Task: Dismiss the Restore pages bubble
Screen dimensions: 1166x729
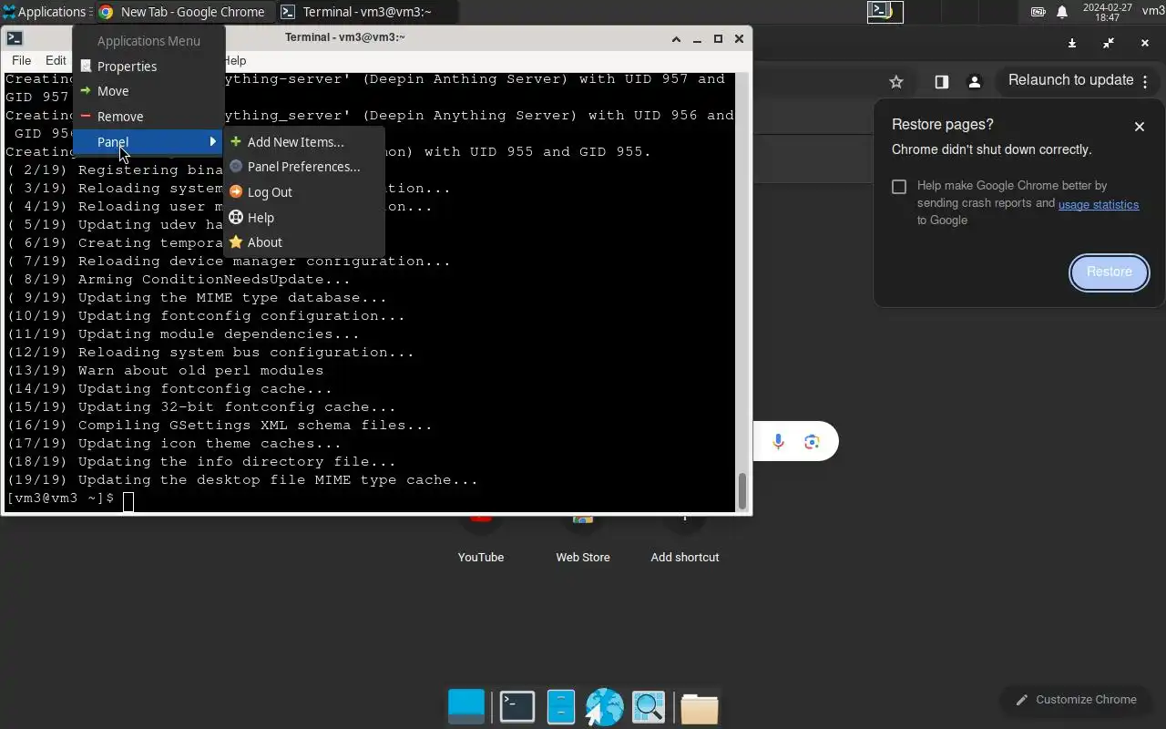Action: pyautogui.click(x=1140, y=127)
